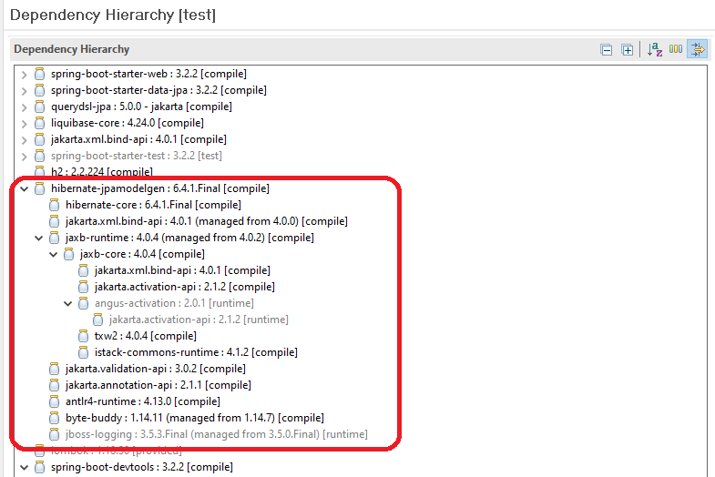
Task: Select "jakarta.annotation-api : 2.1.1 [compile]" text
Action: [158, 385]
